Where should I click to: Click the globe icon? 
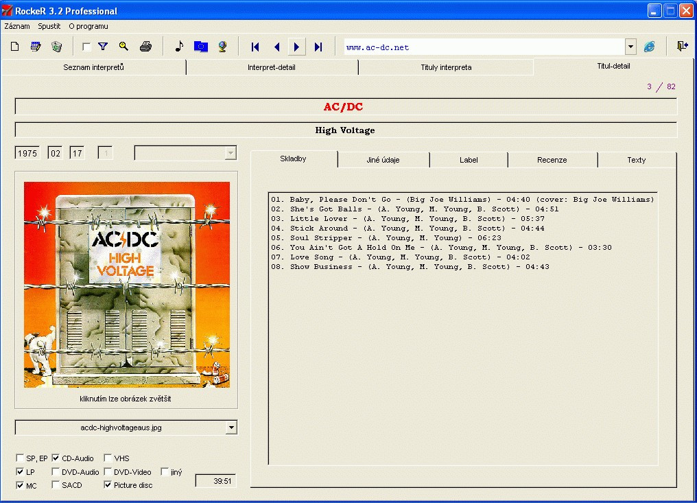222,46
